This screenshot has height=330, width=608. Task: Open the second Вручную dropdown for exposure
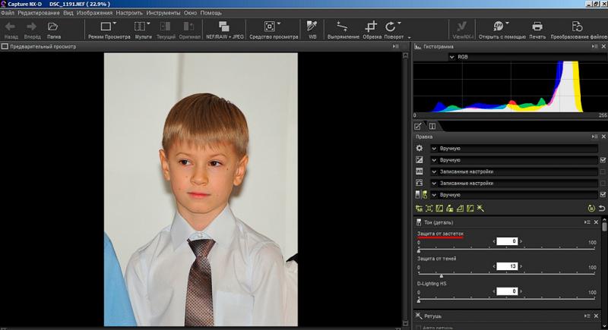point(515,160)
